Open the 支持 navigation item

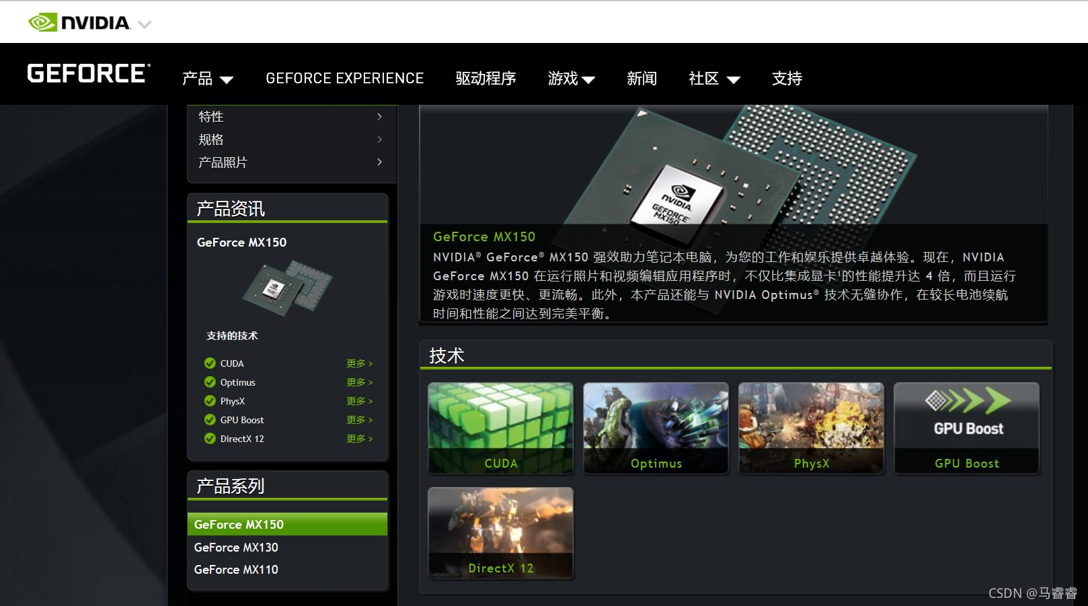pyautogui.click(x=787, y=79)
